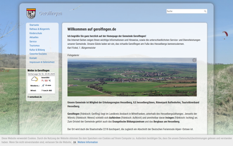Click the 'Willkommen auf gerolfingen.de' heading

point(92,29)
